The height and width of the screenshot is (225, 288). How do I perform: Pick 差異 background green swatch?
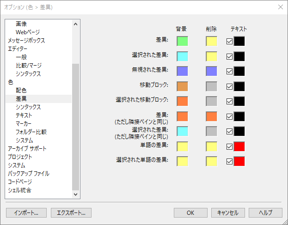click(x=183, y=41)
